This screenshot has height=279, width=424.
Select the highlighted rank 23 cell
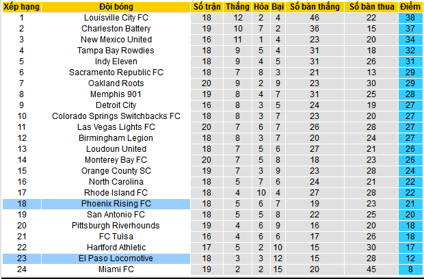pyautogui.click(x=22, y=258)
